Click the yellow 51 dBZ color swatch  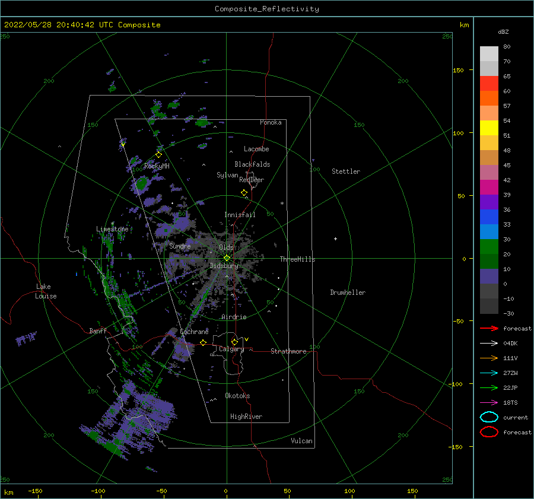[489, 128]
